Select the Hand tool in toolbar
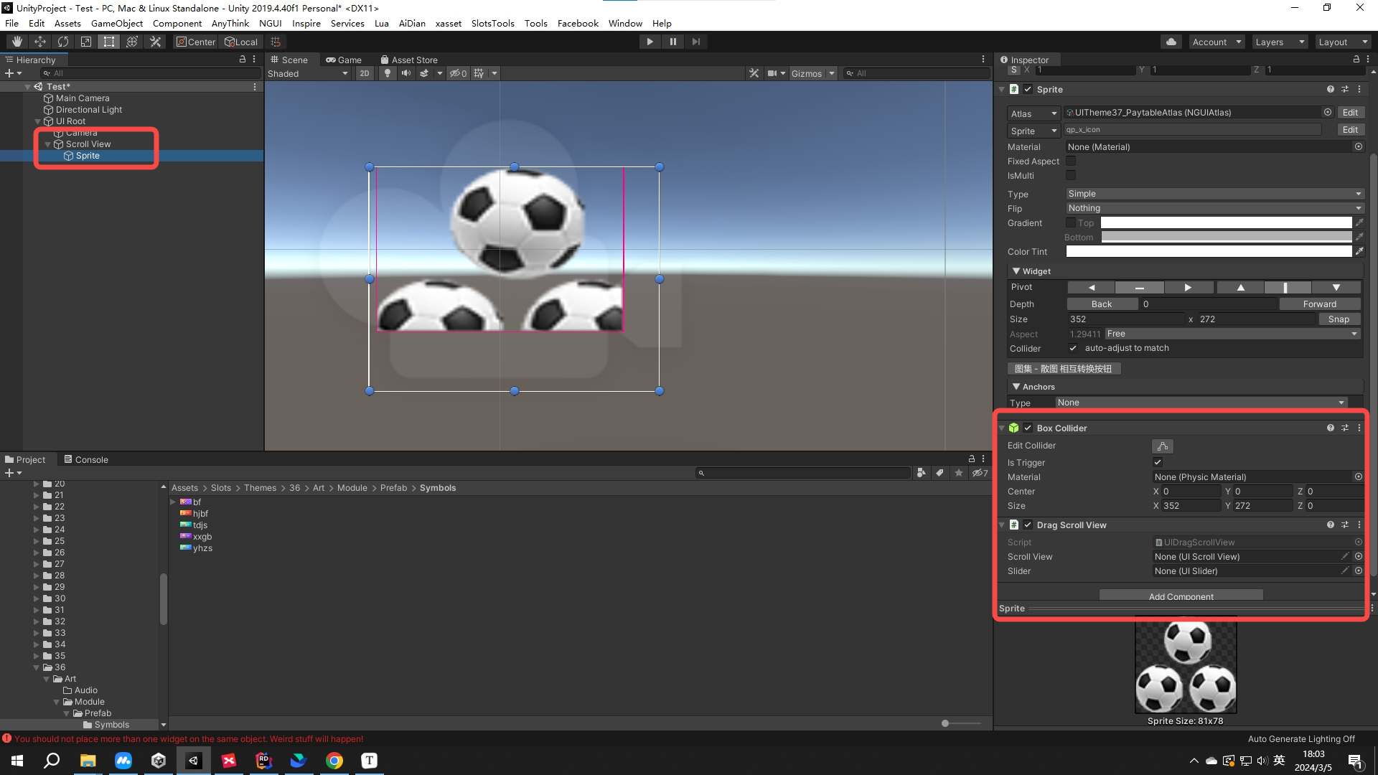The image size is (1378, 775). click(17, 42)
